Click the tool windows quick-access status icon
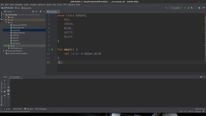Viewport: 206px width, 116px height. coord(1,111)
